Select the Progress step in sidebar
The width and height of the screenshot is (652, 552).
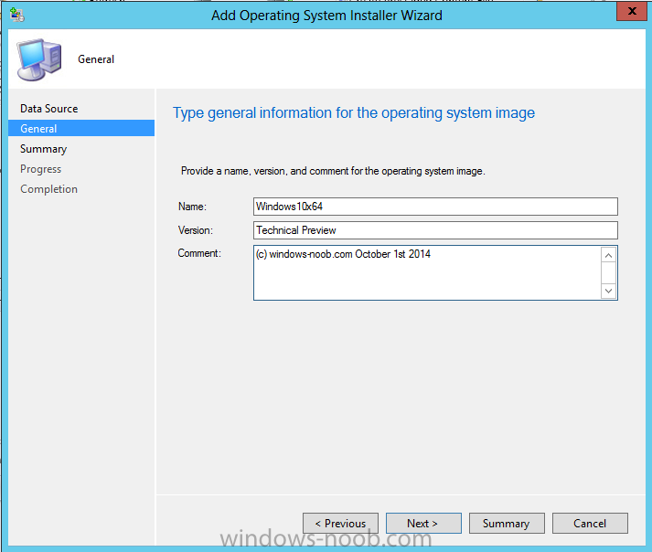pos(41,169)
